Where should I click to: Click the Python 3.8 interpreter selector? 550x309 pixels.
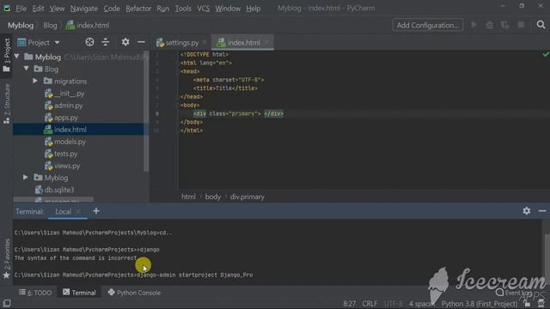coord(480,303)
